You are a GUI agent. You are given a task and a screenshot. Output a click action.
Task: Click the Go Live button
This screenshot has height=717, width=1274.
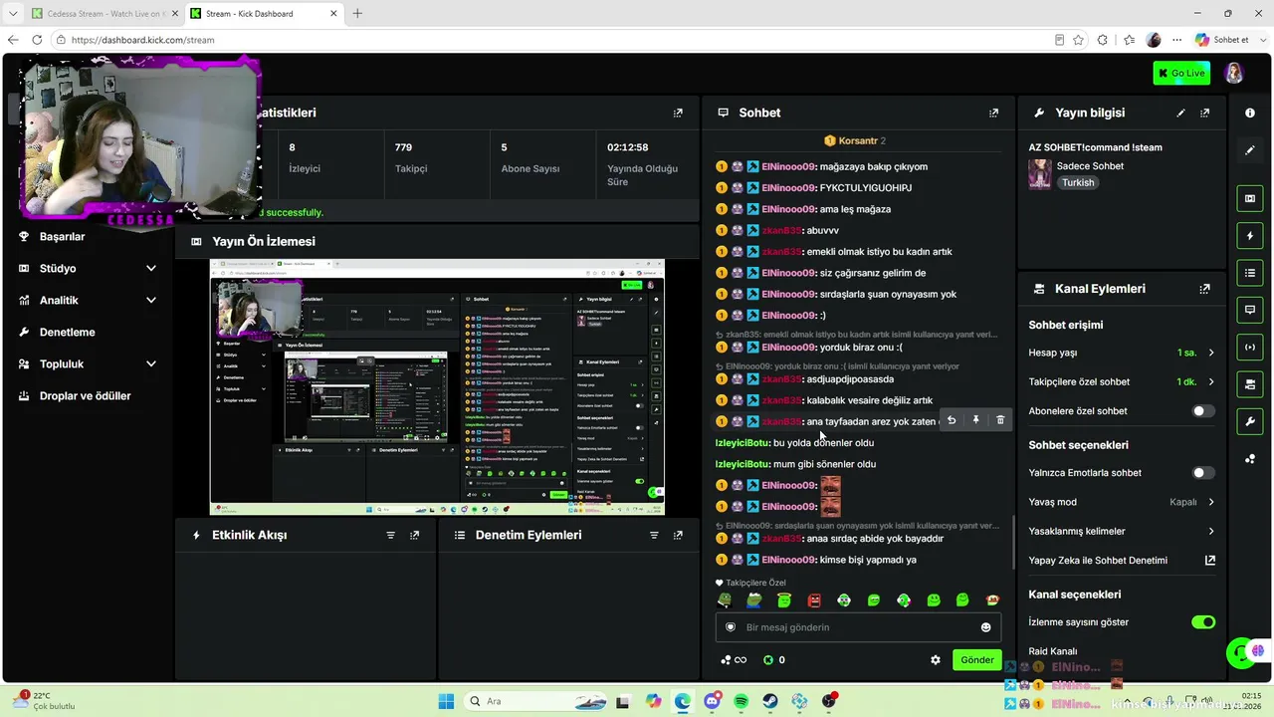pos(1181,73)
